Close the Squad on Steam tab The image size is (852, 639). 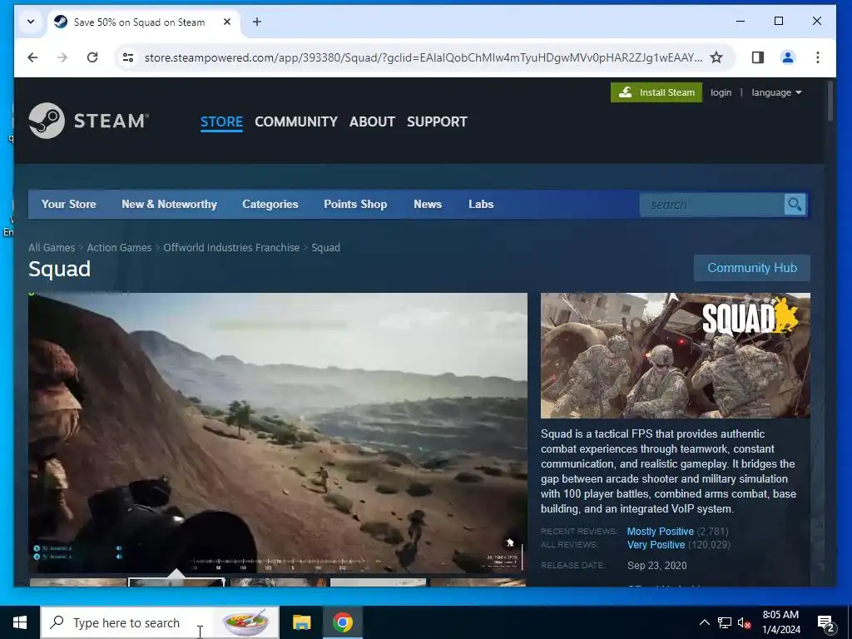coord(227,22)
